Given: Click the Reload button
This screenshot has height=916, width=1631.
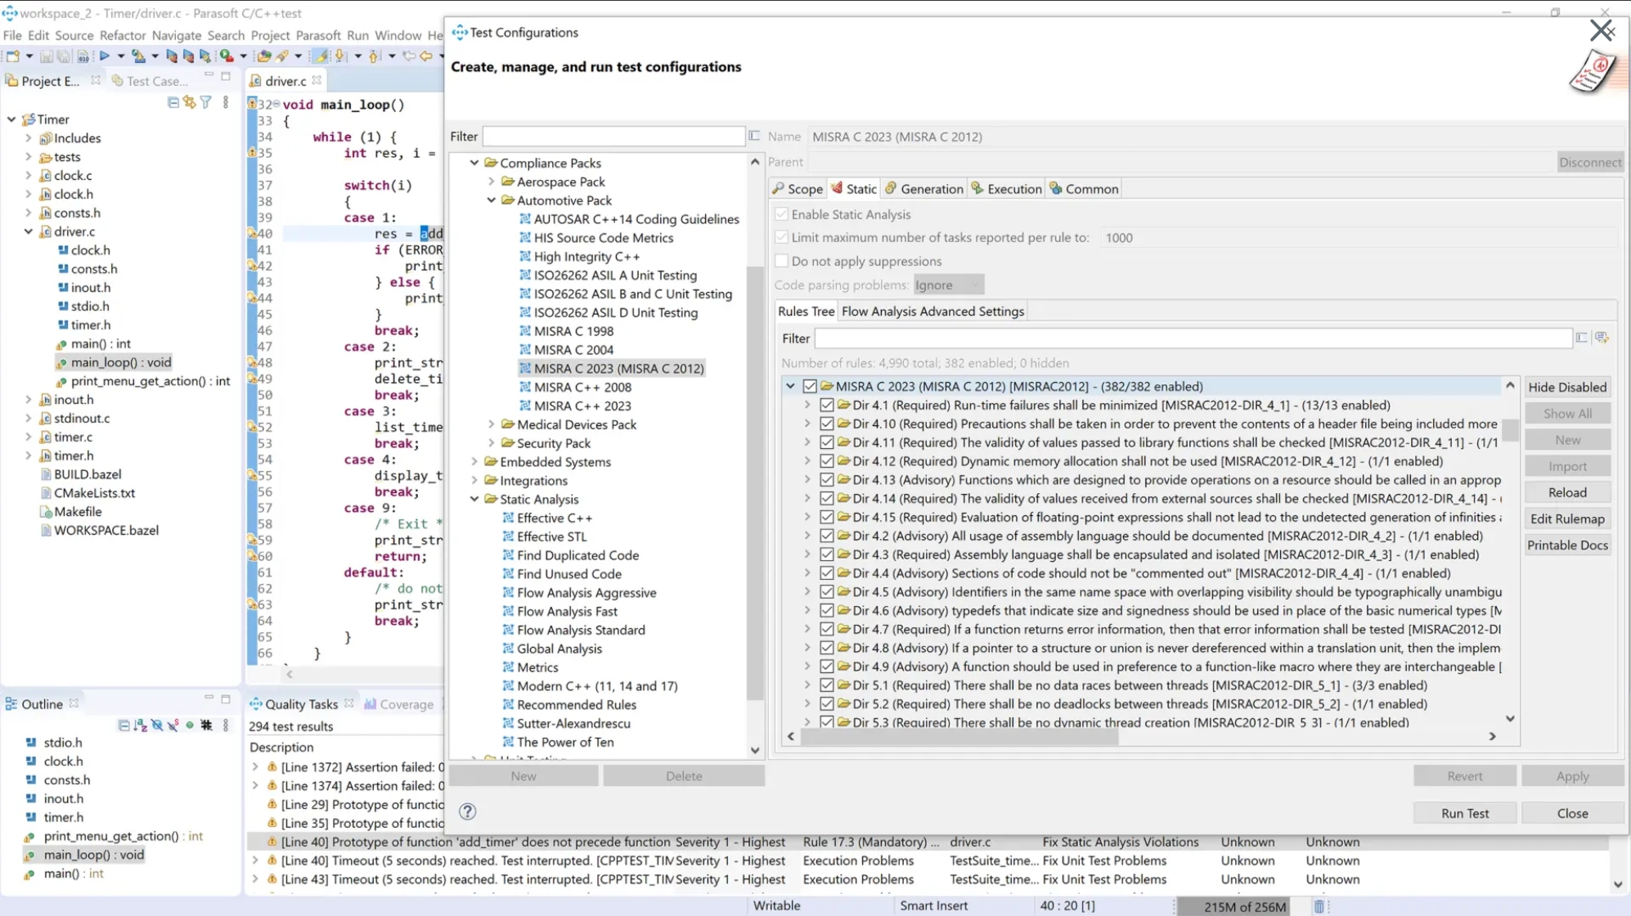Looking at the screenshot, I should [x=1567, y=492].
